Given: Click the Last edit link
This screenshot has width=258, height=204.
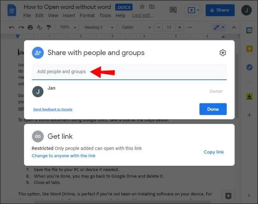Looking at the screenshot, I should pos(143,15).
